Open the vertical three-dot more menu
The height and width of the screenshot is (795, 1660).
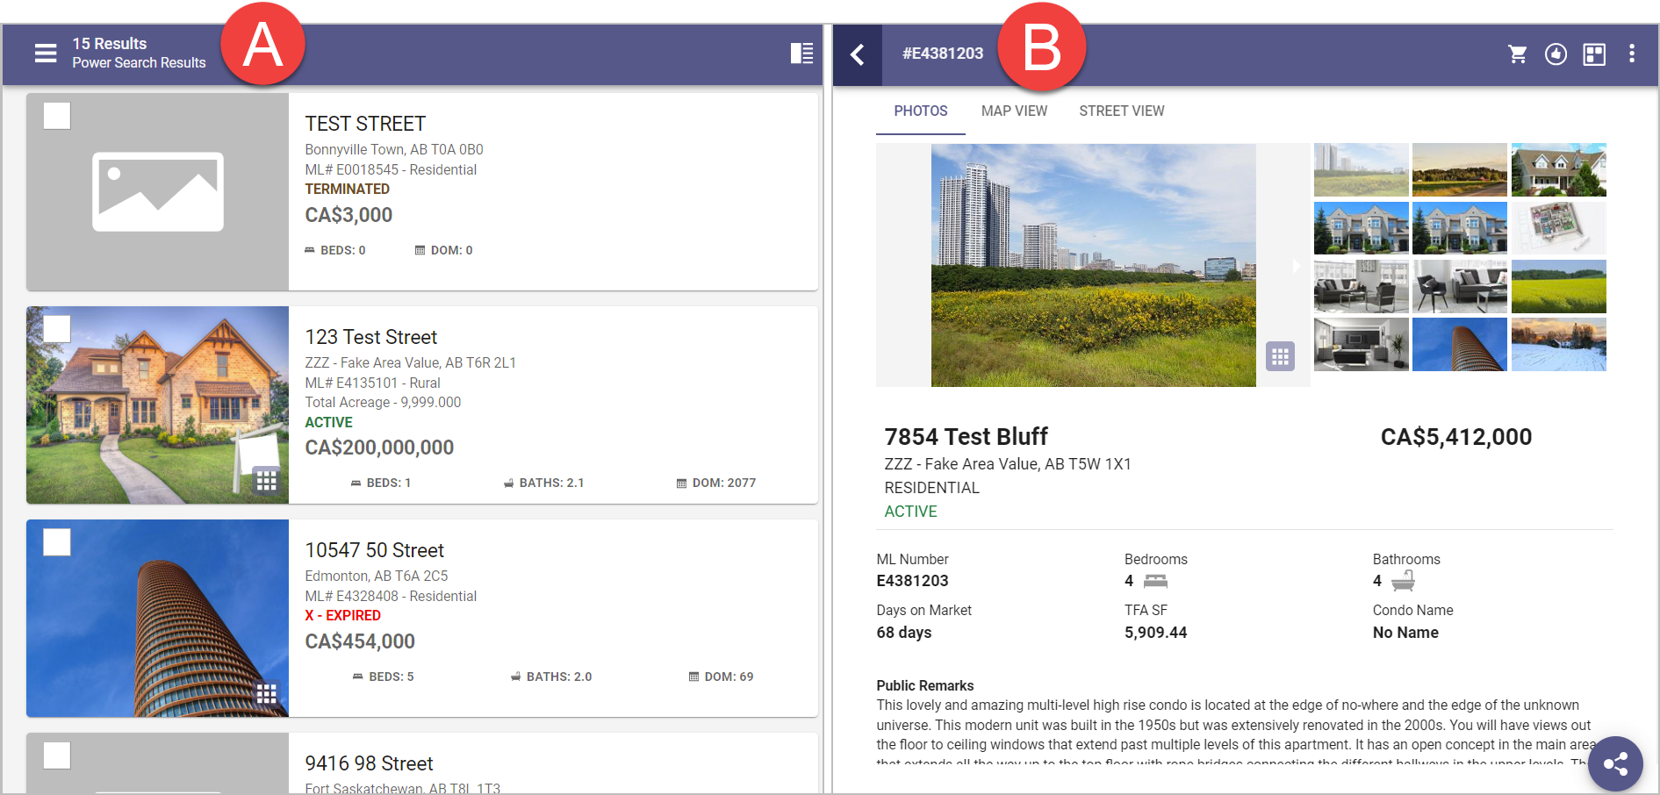click(x=1632, y=54)
